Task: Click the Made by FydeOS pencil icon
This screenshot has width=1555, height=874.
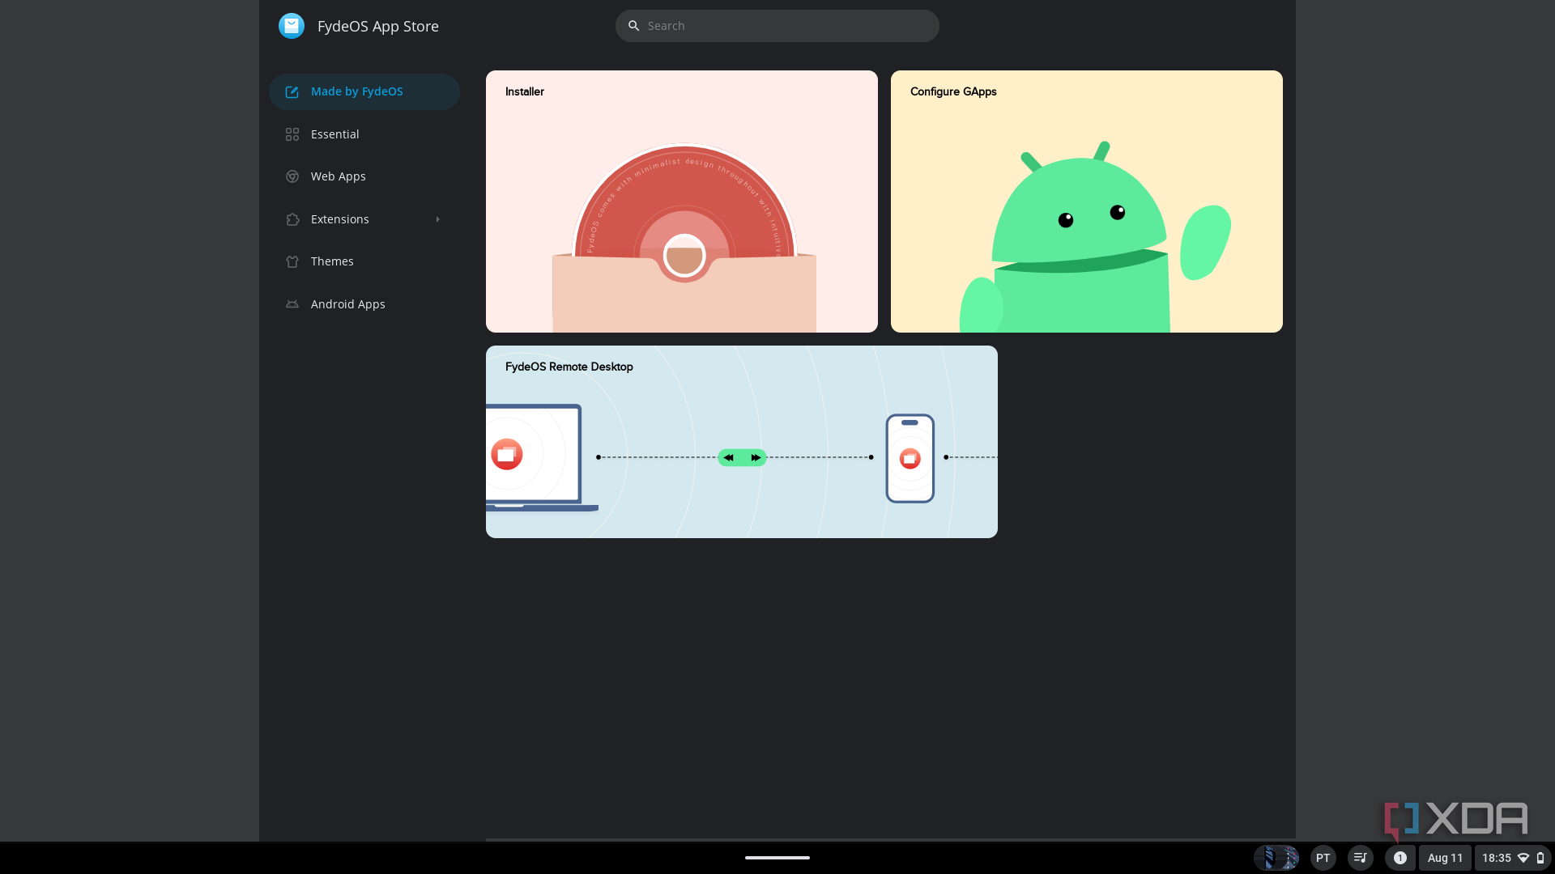Action: tap(292, 92)
